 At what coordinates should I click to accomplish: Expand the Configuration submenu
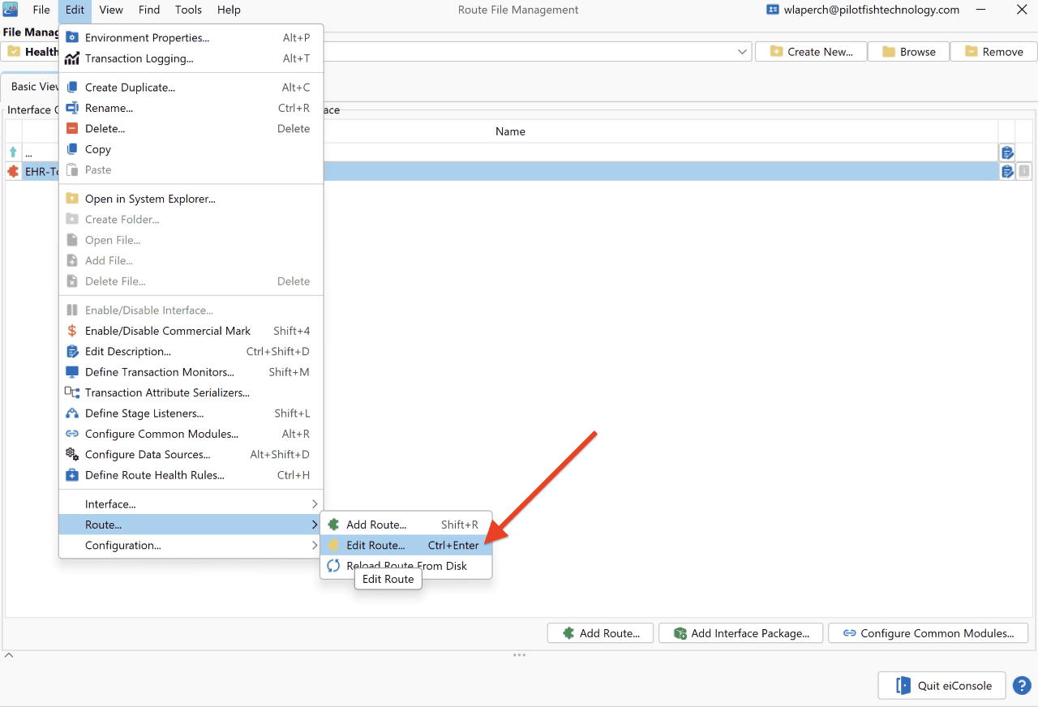(191, 546)
